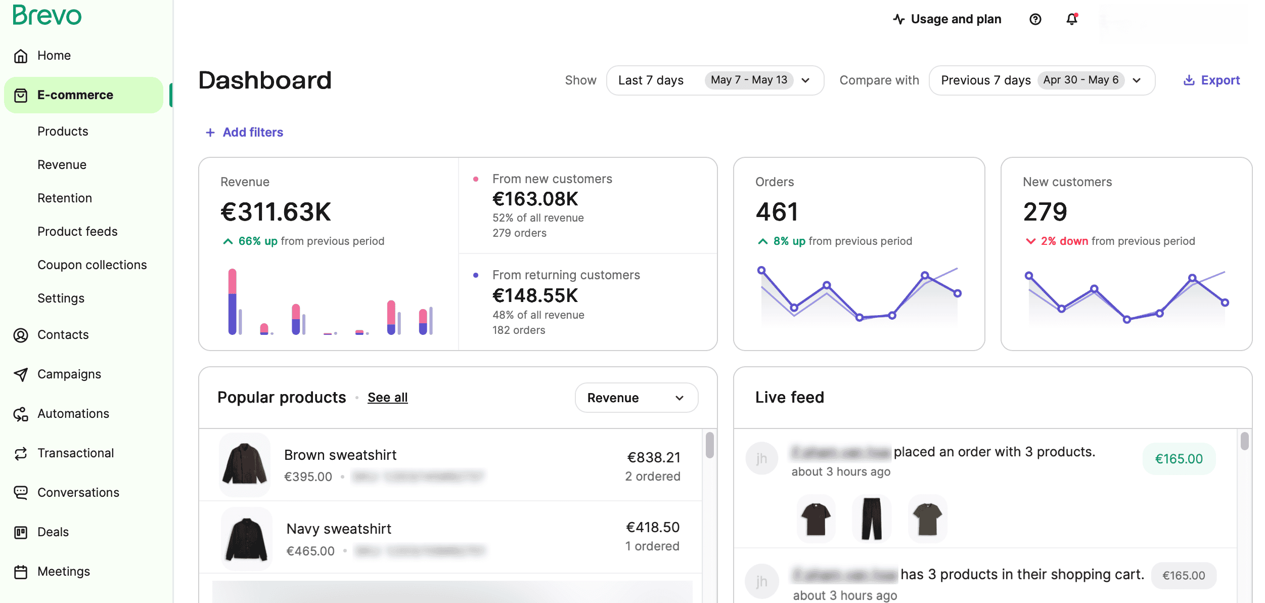Click the Transactional arrows icon
1265x603 pixels.
click(x=21, y=453)
